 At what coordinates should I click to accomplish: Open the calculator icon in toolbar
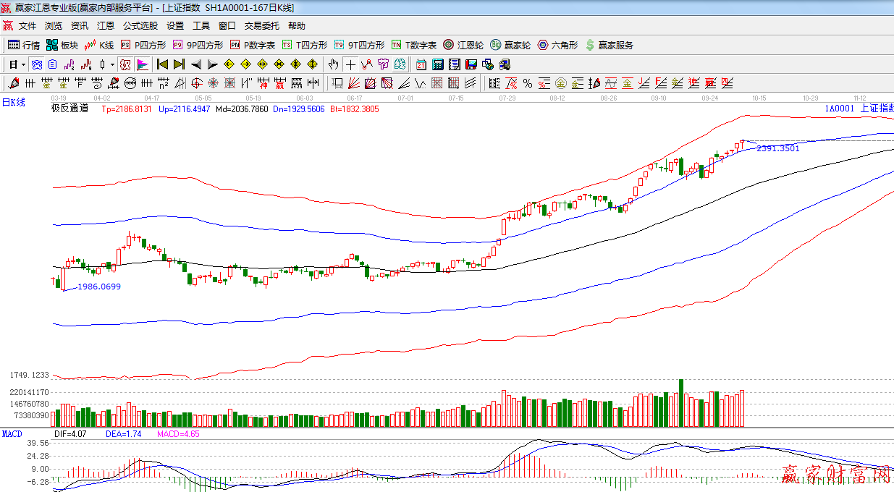pyautogui.click(x=437, y=64)
